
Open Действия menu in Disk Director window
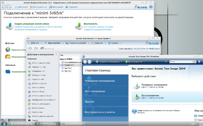pos(35,43)
